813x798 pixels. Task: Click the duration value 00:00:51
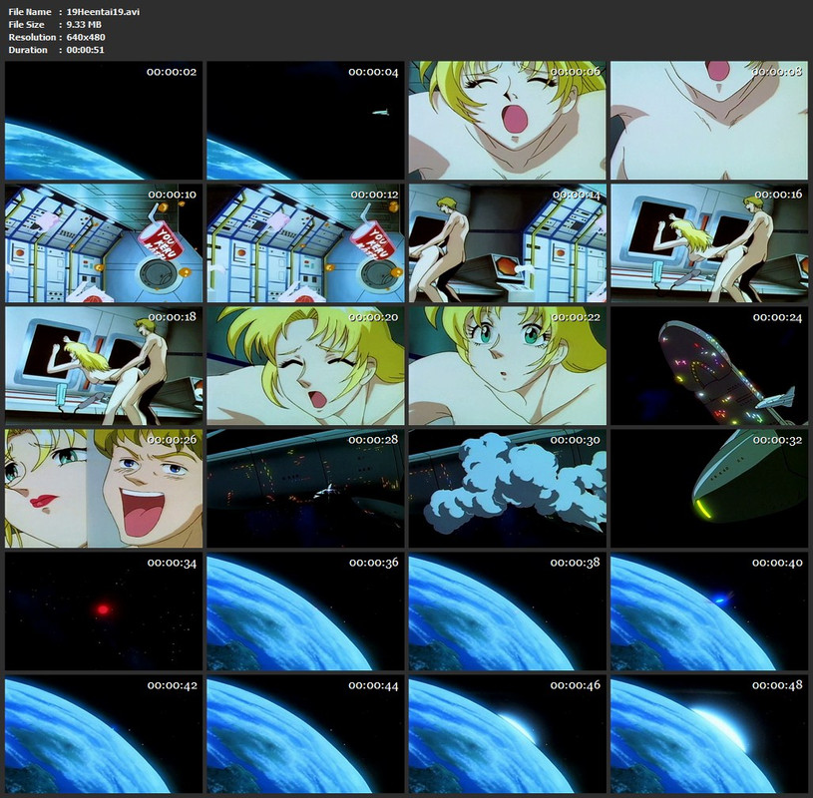85,50
